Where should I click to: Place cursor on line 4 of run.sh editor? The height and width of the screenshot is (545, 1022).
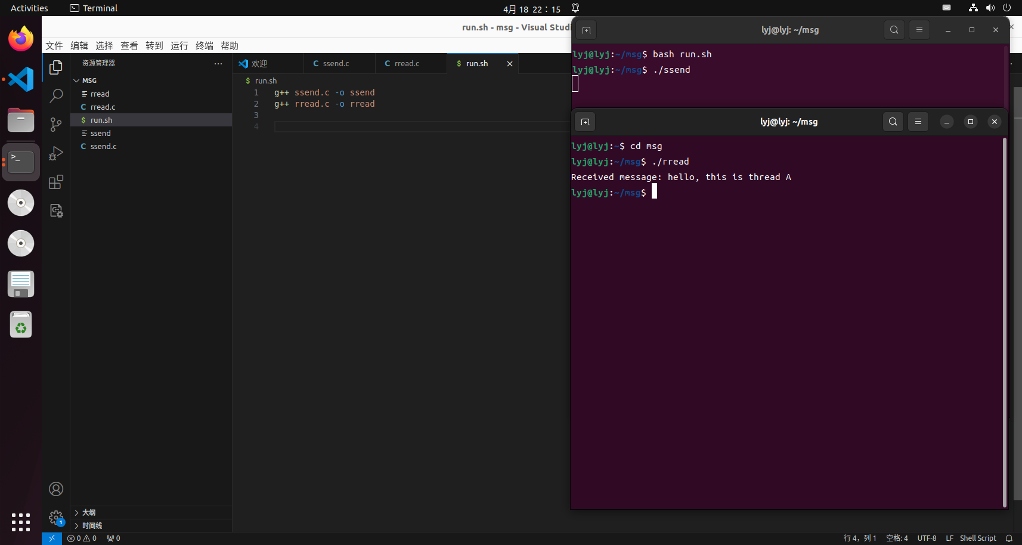[422, 127]
